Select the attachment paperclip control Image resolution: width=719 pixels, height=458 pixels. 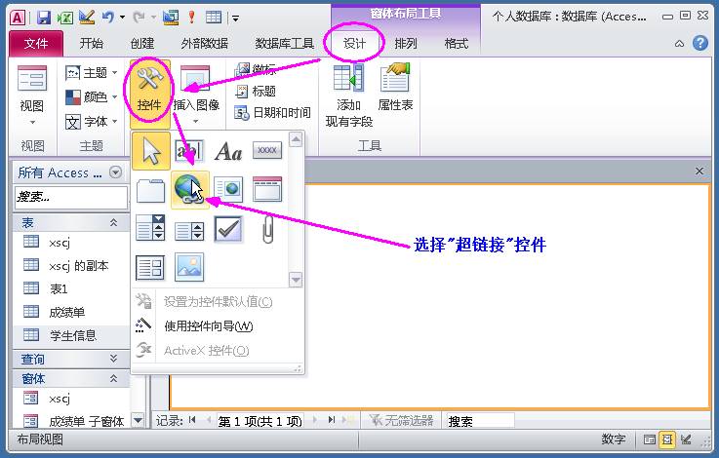pos(267,229)
